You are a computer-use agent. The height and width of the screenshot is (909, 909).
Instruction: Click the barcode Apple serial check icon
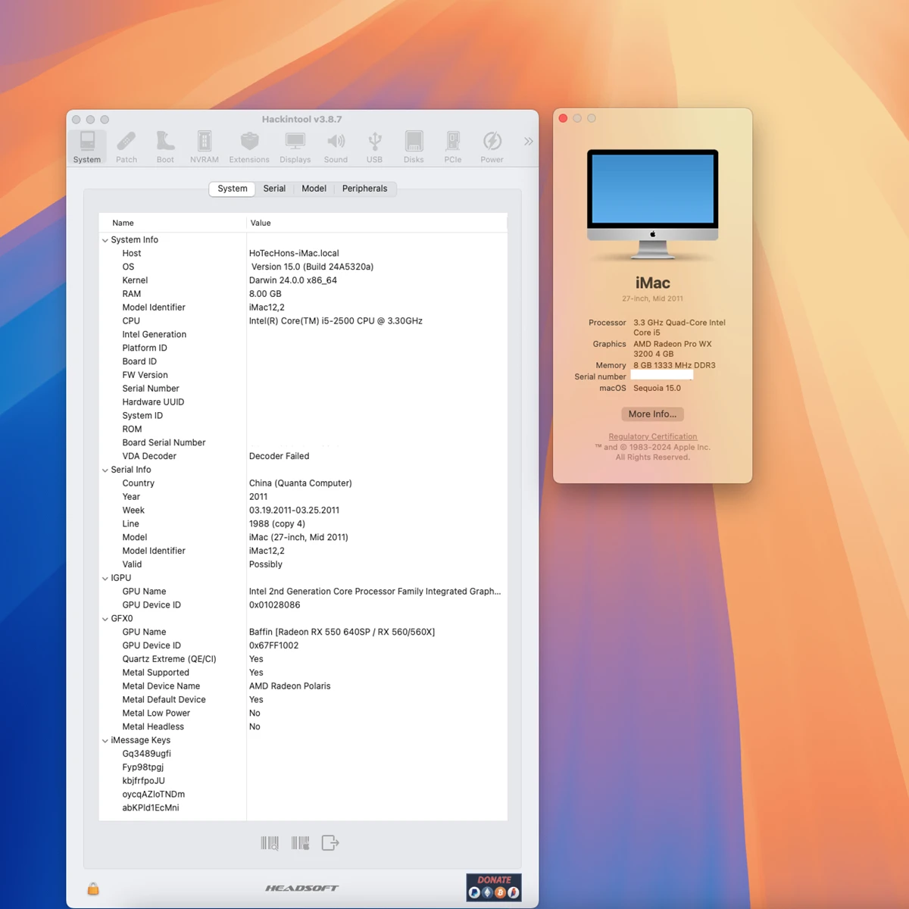click(300, 843)
